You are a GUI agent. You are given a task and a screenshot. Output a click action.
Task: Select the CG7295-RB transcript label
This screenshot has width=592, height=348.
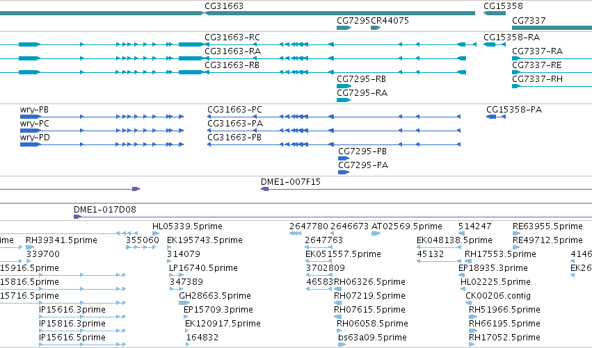pyautogui.click(x=361, y=79)
